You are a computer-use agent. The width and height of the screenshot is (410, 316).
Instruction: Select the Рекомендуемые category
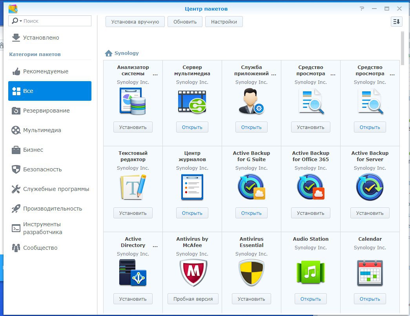[50, 71]
